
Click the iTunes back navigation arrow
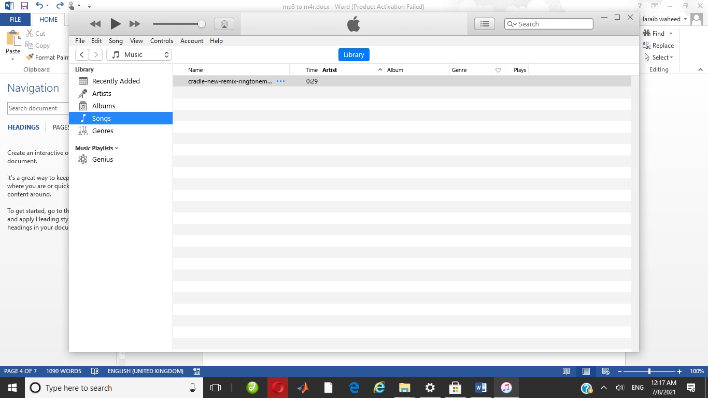point(82,54)
